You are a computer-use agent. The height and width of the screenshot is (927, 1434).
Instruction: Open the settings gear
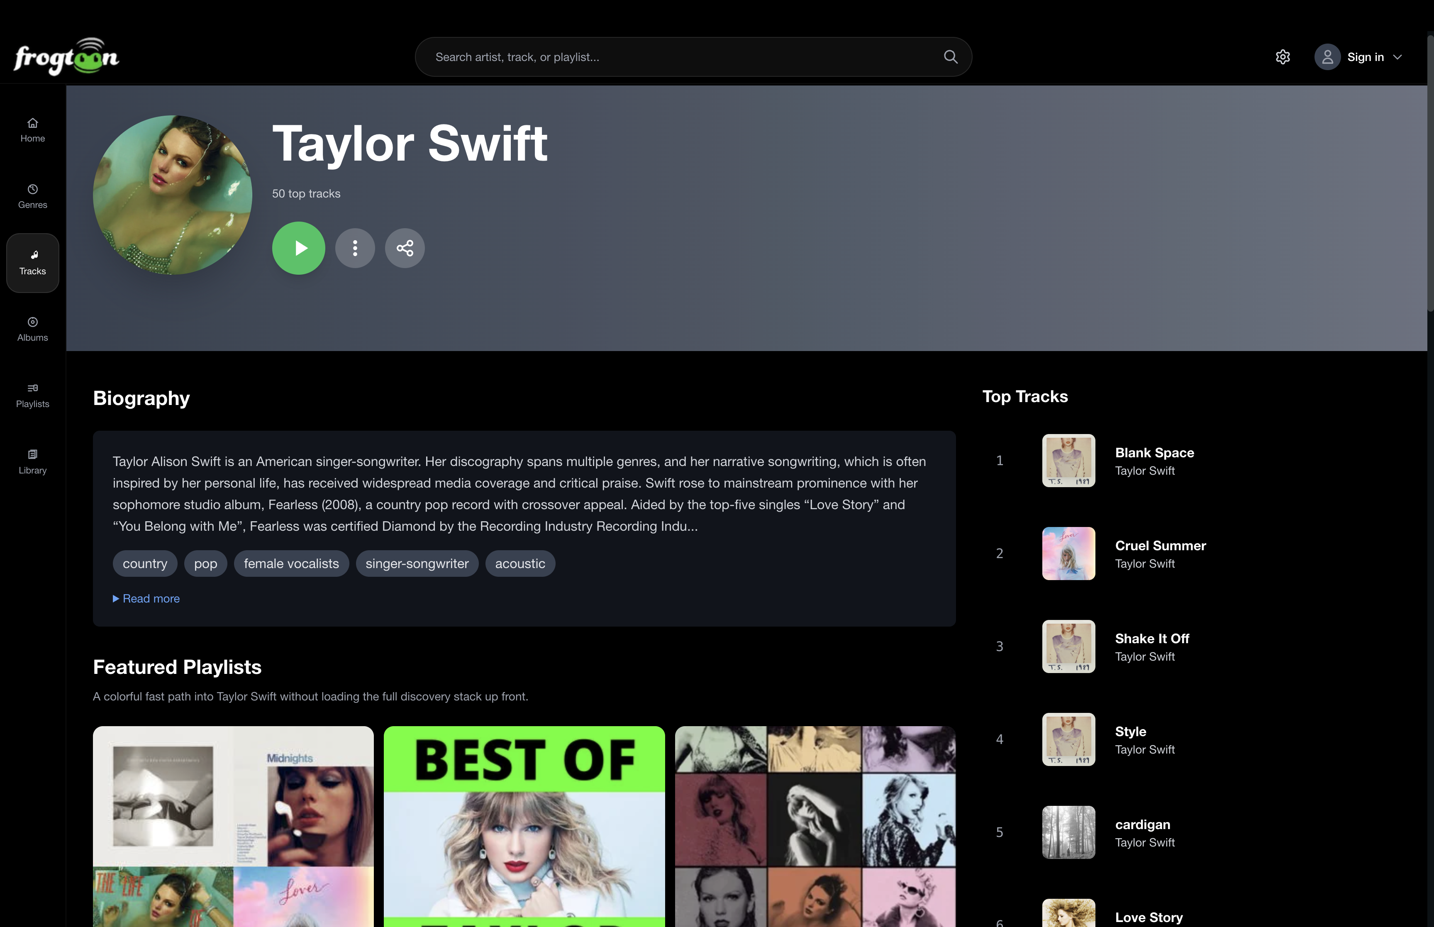1283,56
